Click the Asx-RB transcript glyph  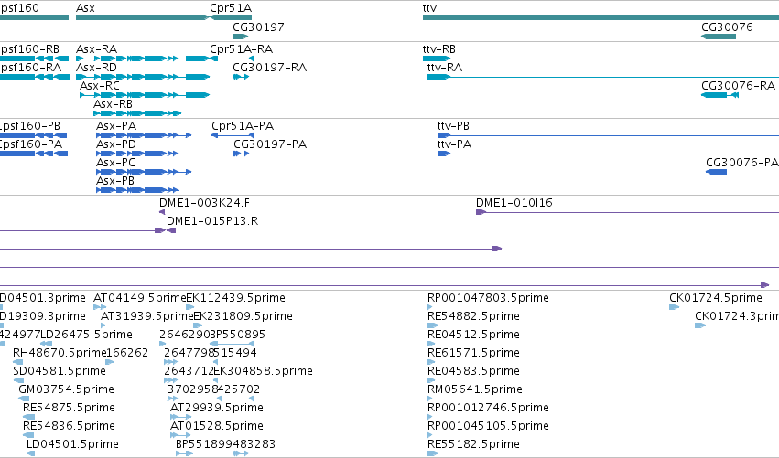[x=137, y=113]
